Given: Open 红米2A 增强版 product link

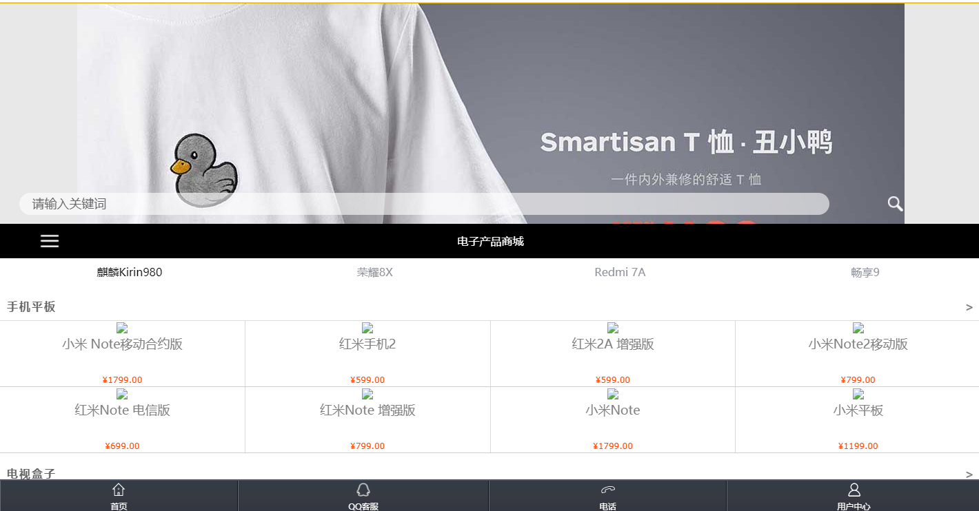Looking at the screenshot, I should (613, 344).
